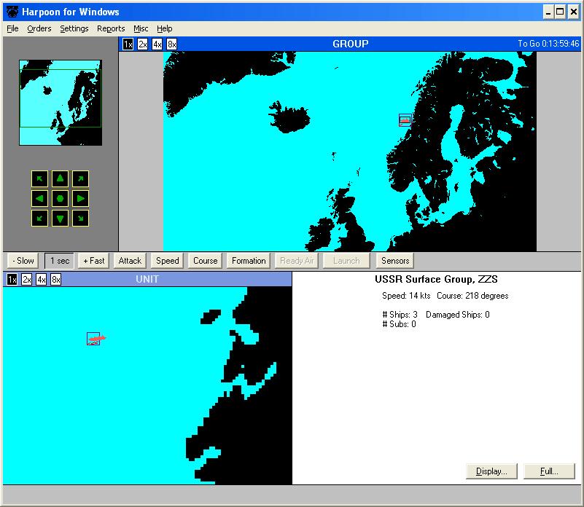Pan the map south with the down arrow
Viewport: 584px width, 507px height.
60,218
